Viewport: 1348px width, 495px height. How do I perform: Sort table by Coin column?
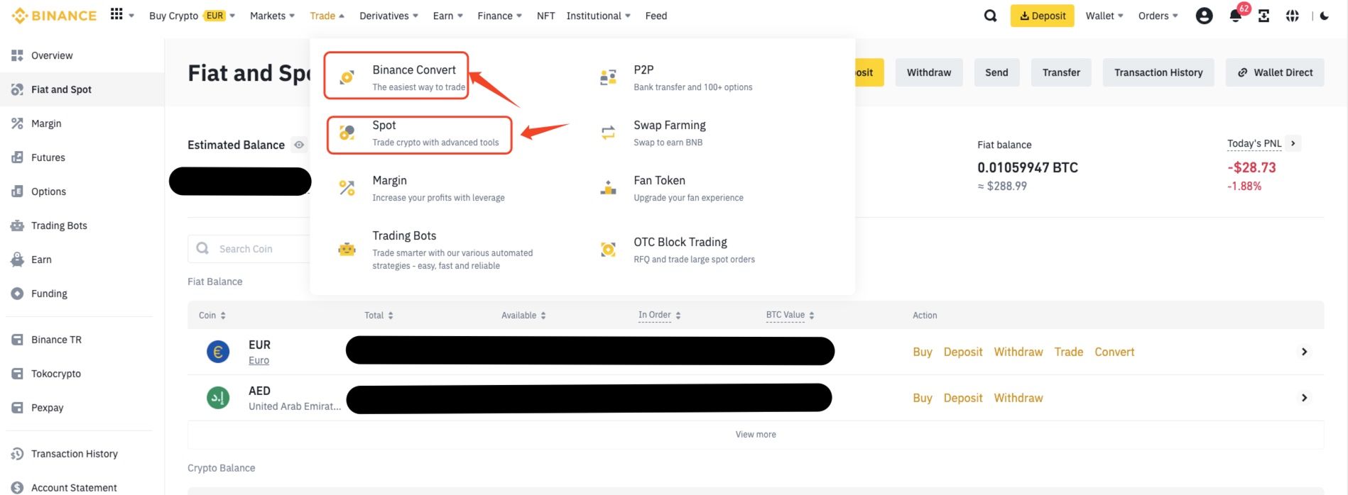[x=212, y=316]
